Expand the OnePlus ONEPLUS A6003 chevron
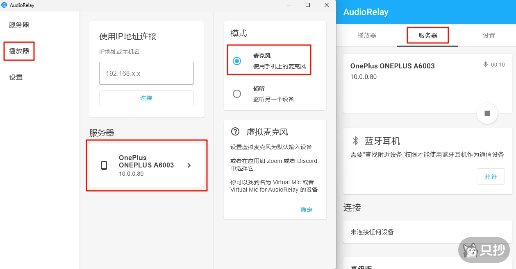 [x=189, y=165]
